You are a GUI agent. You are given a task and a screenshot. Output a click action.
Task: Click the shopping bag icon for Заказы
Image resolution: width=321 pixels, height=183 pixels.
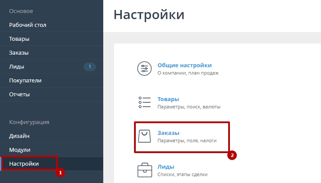(x=144, y=136)
